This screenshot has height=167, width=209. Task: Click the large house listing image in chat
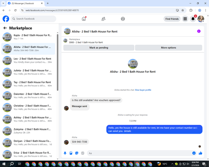pyautogui.click(x=133, y=64)
